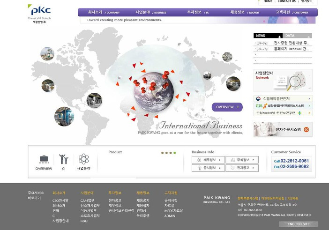This screenshot has width=329, height=230.
Task: Open the [03-26] 홈페이지 Renewal news item
Action: pyautogui.click(x=283, y=49)
